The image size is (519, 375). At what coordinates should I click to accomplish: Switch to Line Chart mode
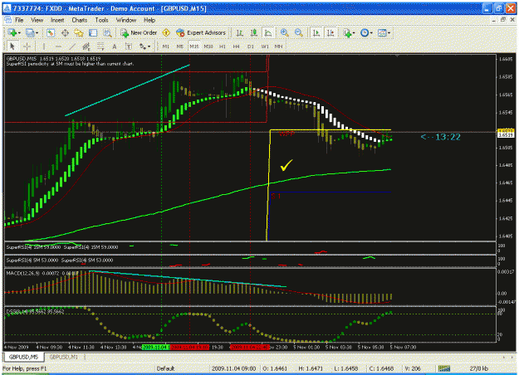click(x=268, y=32)
